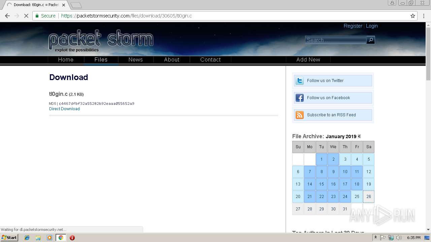Select Chrome taskbar icon
The height and width of the screenshot is (242, 431).
coord(61,238)
